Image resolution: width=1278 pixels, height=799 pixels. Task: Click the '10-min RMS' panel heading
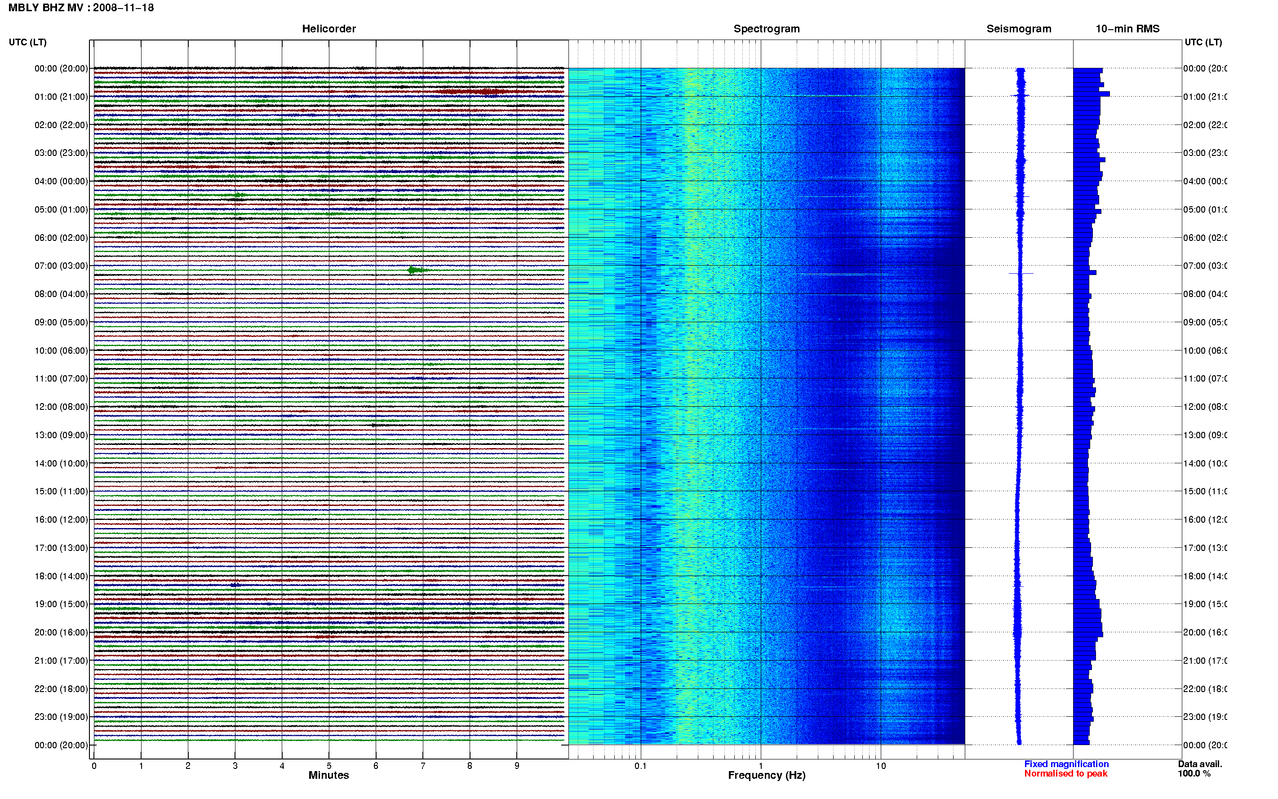[1127, 29]
